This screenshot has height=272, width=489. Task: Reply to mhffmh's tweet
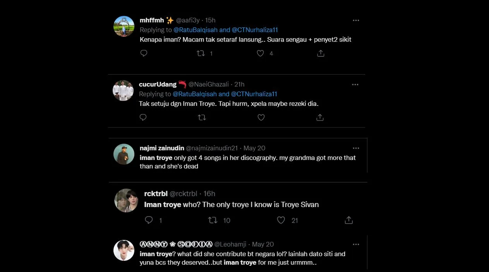pyautogui.click(x=144, y=53)
